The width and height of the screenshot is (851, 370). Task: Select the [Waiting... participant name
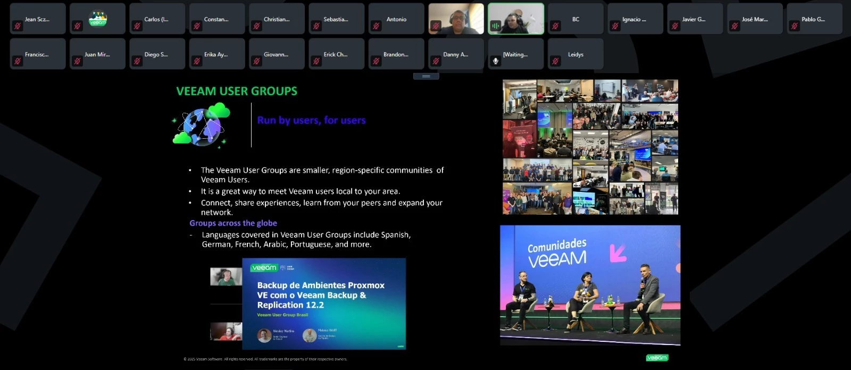515,54
